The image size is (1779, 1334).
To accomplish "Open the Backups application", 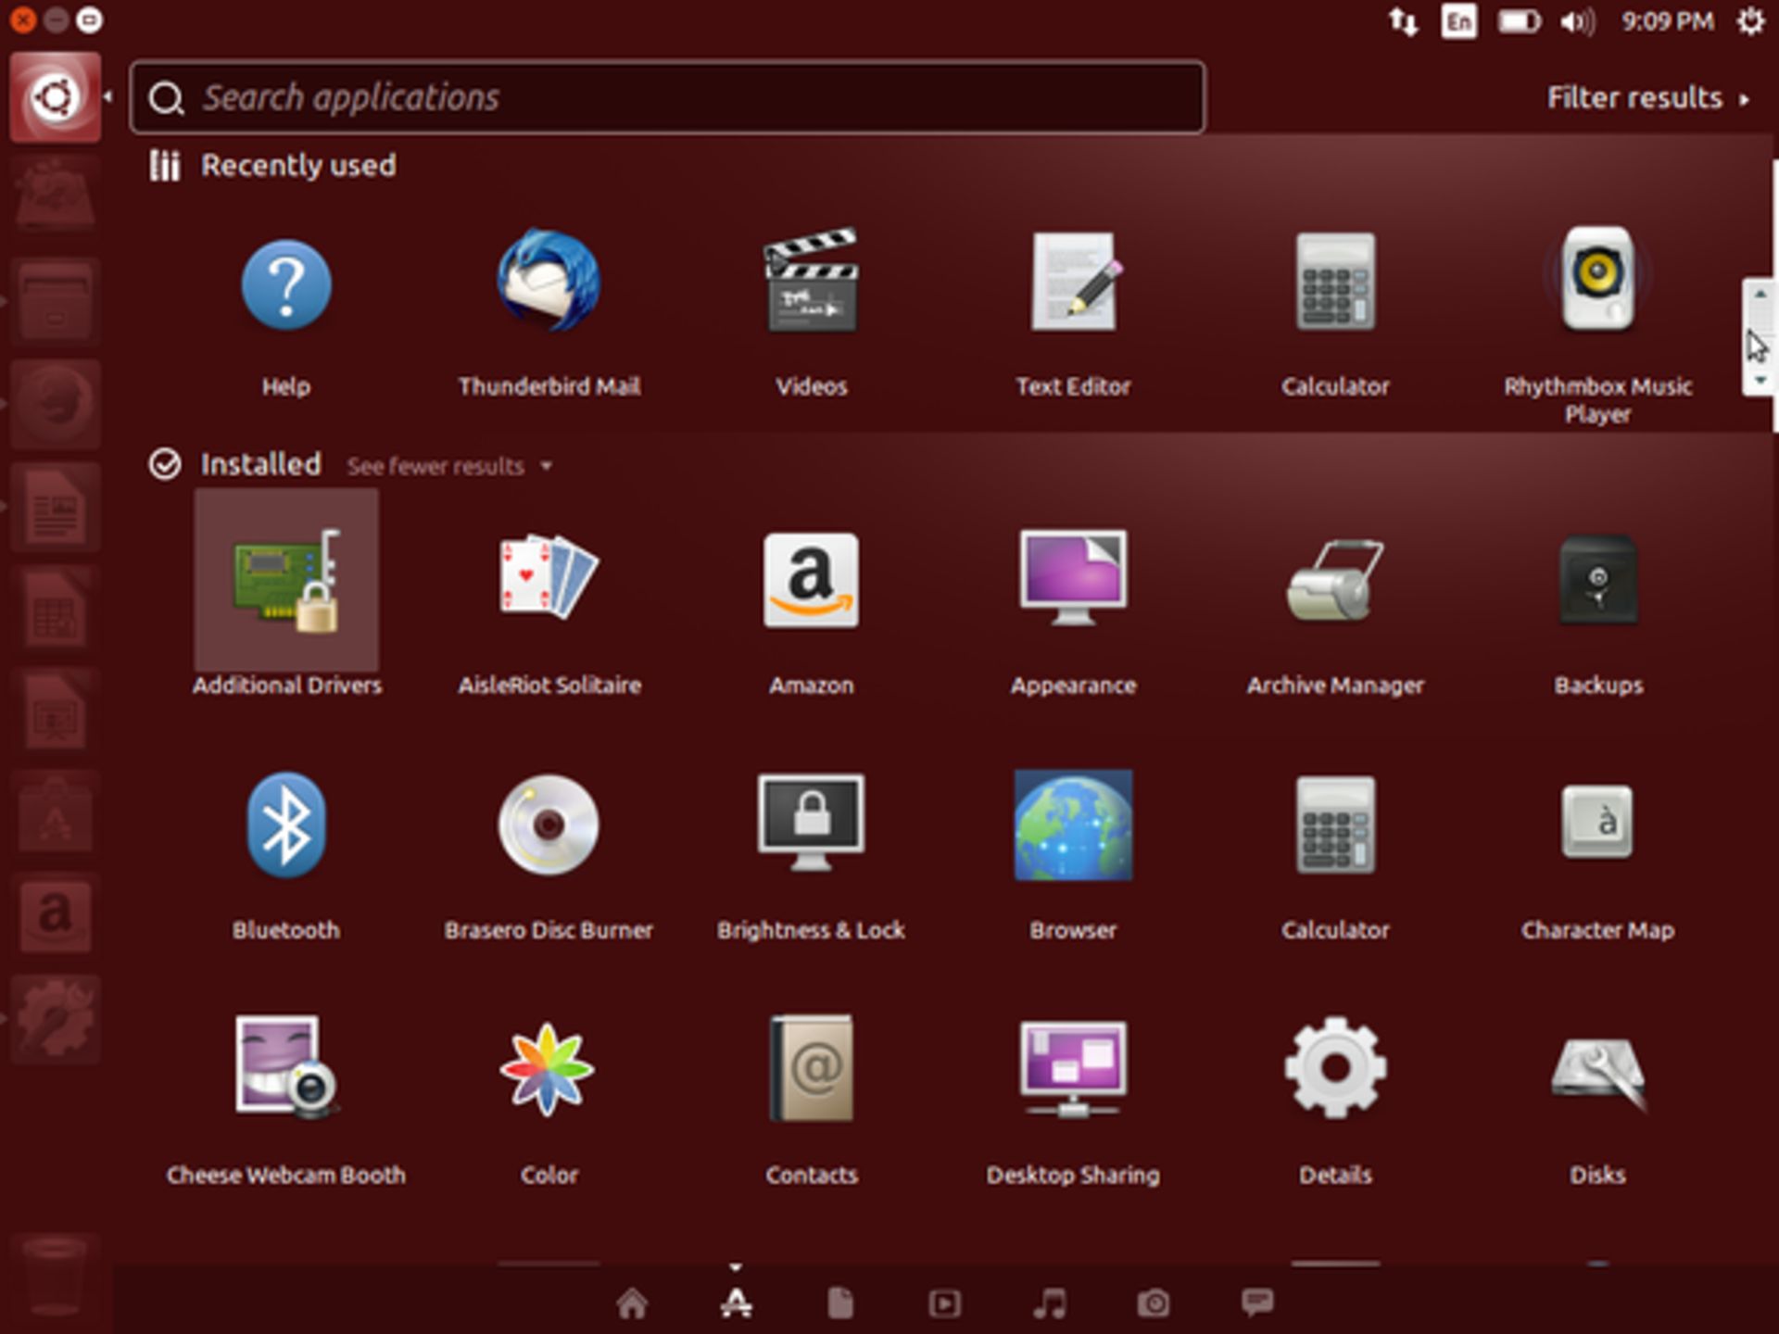I will pos(1597,580).
